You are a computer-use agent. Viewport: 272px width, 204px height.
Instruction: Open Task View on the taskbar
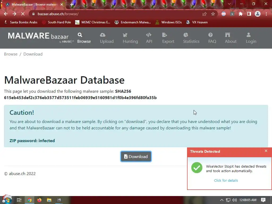(x=19, y=200)
